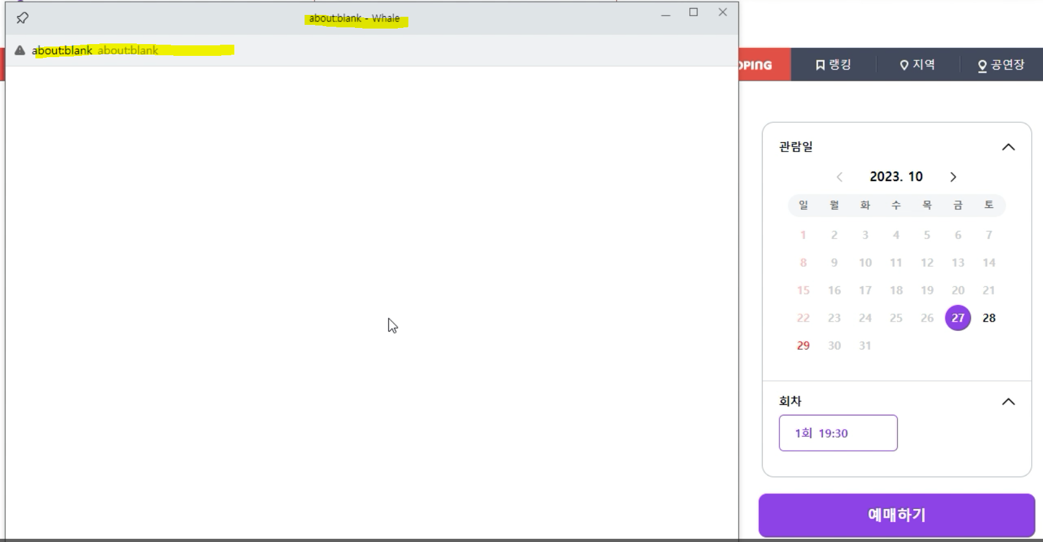The image size is (1043, 542).
Task: Click date 22 in the calendar
Action: 803,318
